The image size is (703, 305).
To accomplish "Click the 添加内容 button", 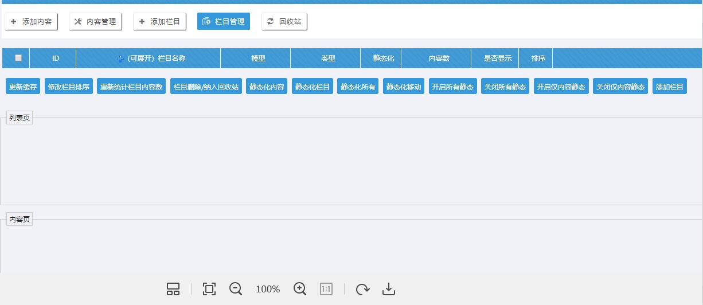I will point(32,22).
